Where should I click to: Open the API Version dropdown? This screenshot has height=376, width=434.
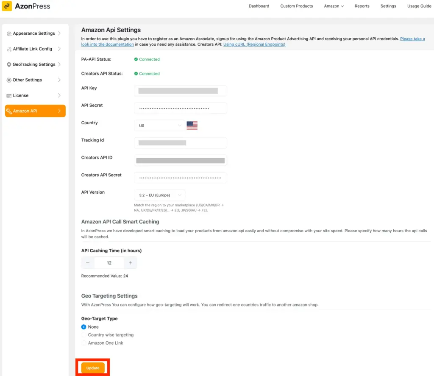pos(159,195)
